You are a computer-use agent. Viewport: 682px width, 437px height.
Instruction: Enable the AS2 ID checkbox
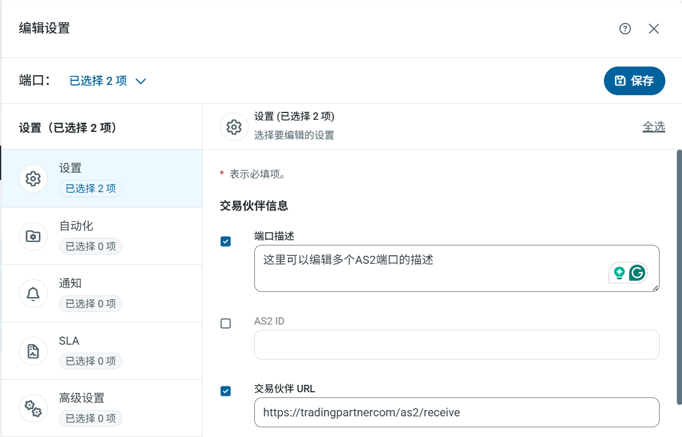click(226, 323)
